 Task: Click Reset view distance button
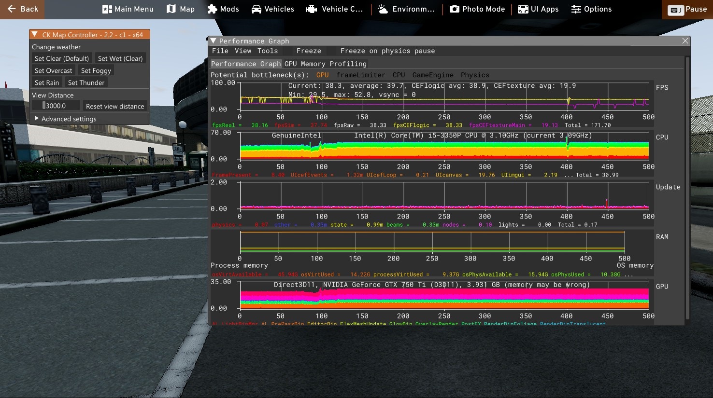click(115, 106)
